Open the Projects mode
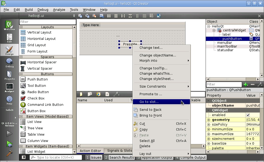 click(x=9, y=75)
